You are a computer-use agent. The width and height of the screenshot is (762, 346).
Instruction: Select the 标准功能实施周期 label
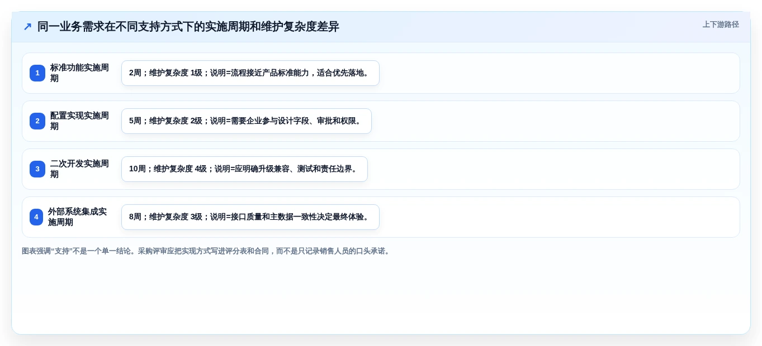click(x=80, y=73)
